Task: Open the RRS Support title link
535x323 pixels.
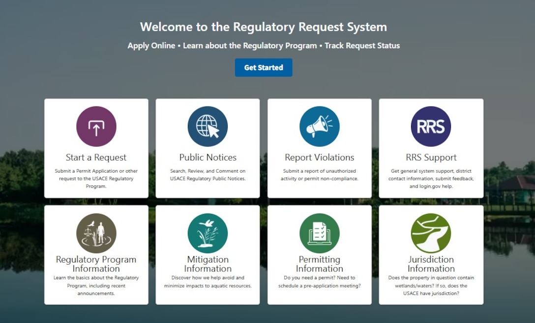Action: 431,158
